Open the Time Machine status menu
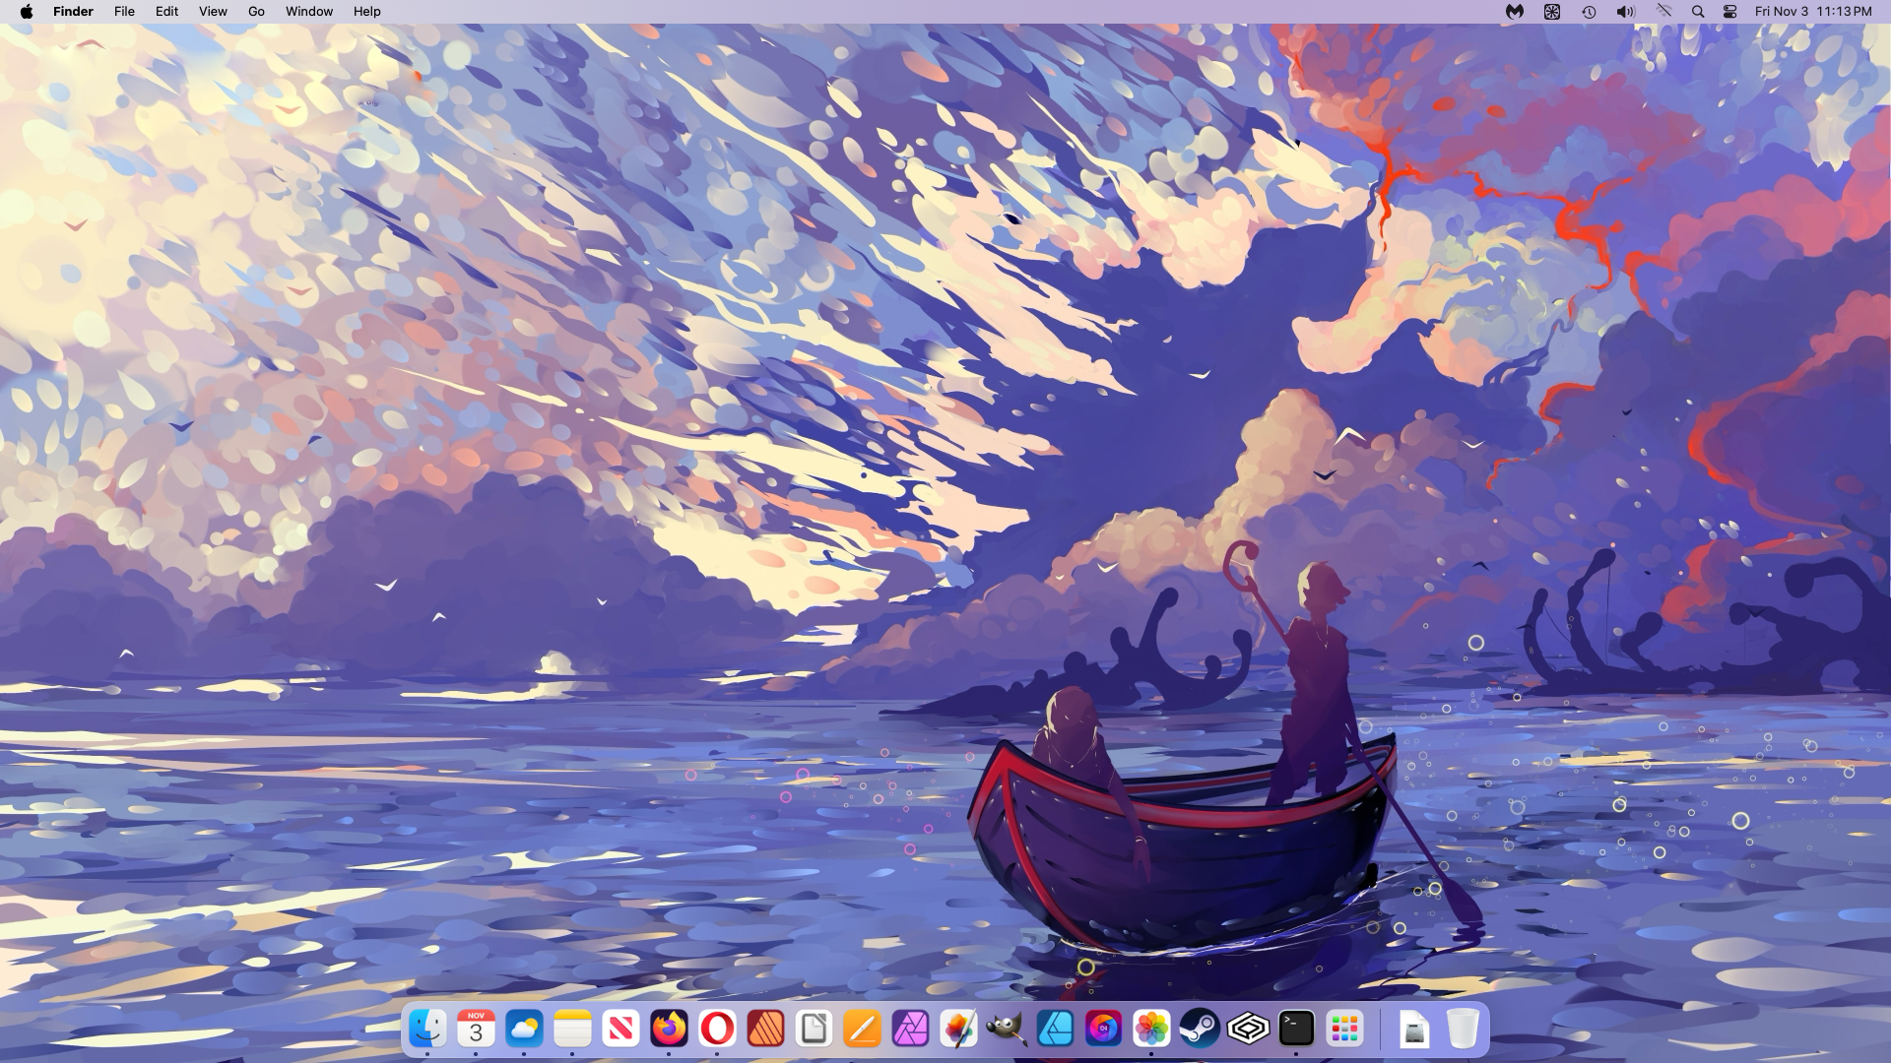This screenshot has height=1063, width=1891. tap(1589, 12)
